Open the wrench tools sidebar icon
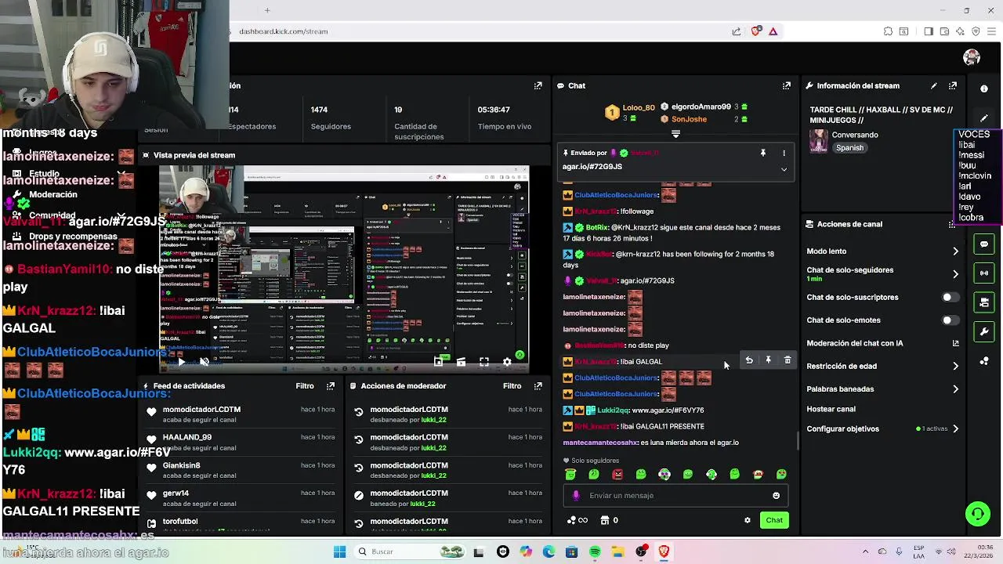The height and width of the screenshot is (564, 1003). [984, 331]
